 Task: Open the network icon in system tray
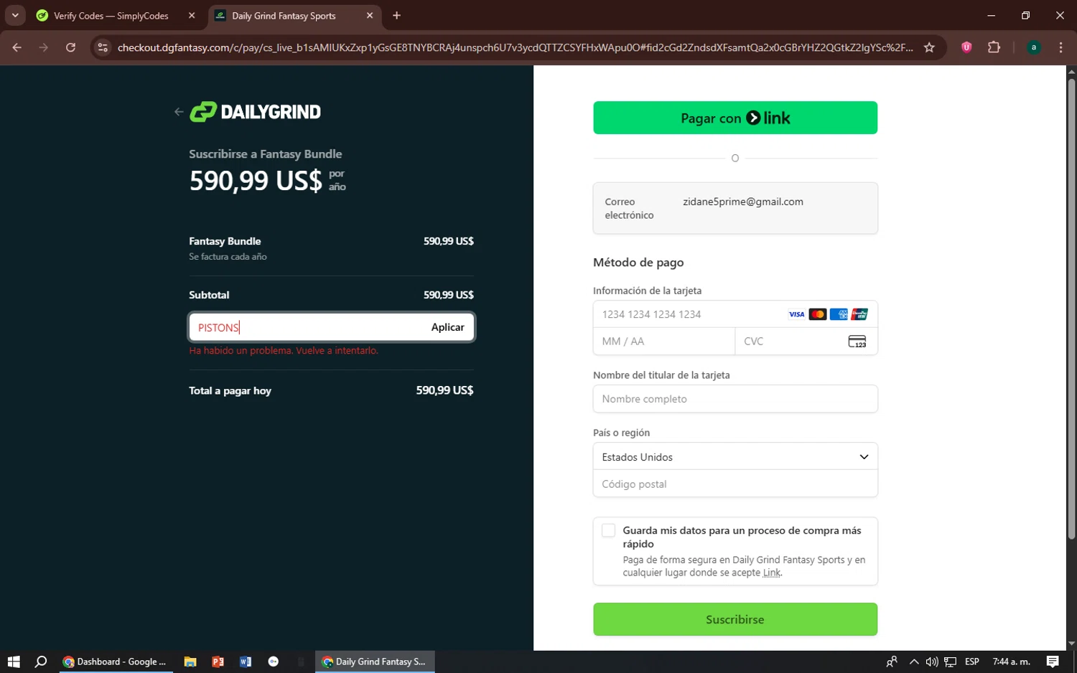951,662
